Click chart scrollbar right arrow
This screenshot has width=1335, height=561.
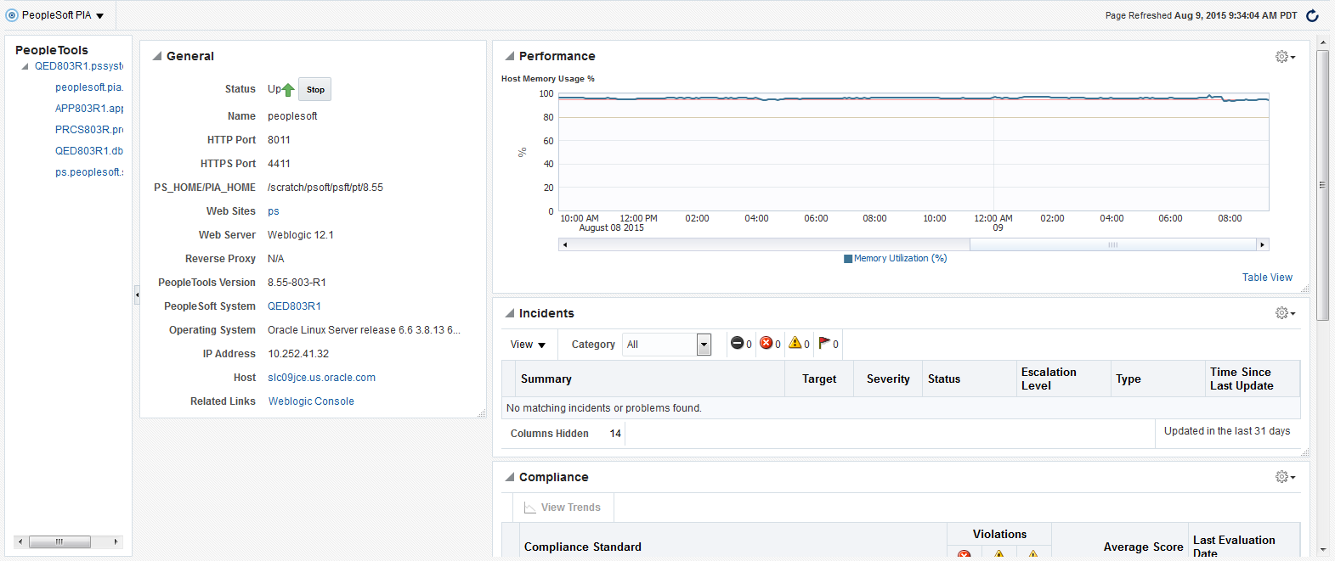click(x=1262, y=244)
